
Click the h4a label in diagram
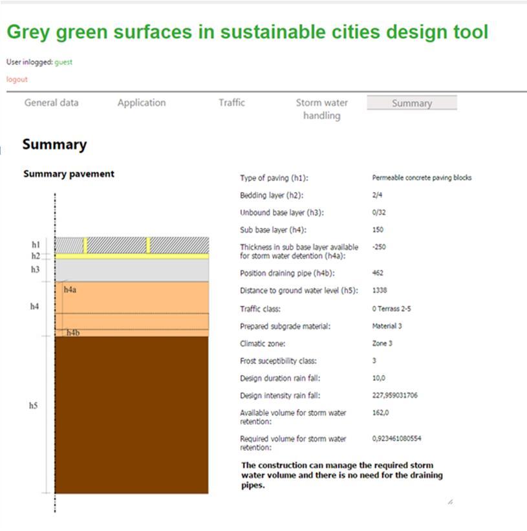point(70,290)
